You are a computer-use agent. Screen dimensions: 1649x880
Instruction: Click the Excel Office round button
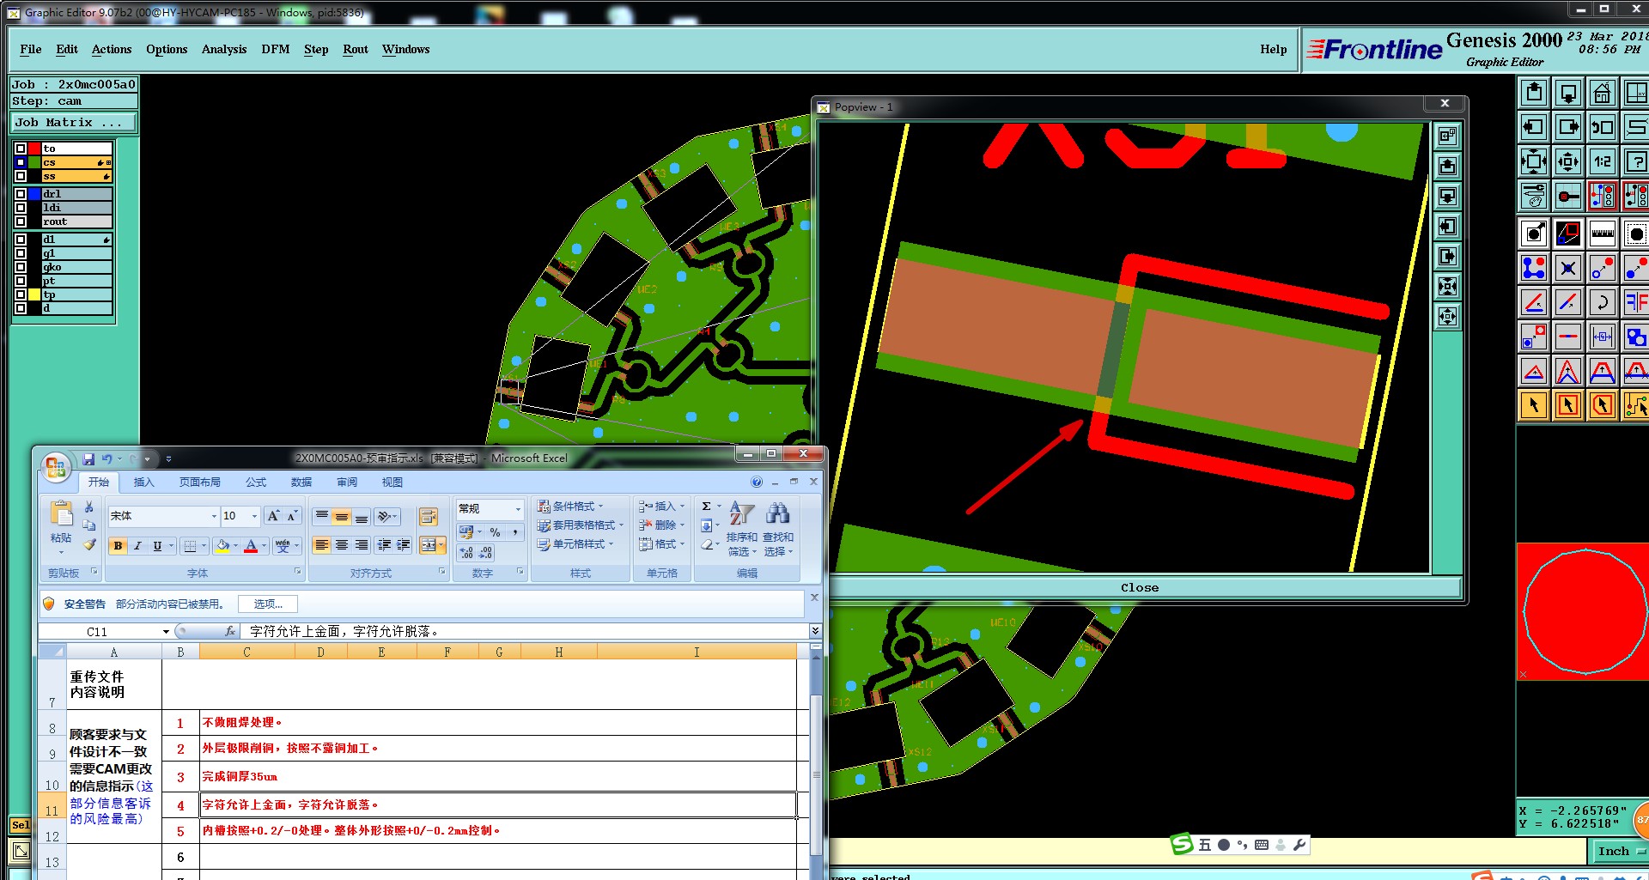(x=56, y=468)
